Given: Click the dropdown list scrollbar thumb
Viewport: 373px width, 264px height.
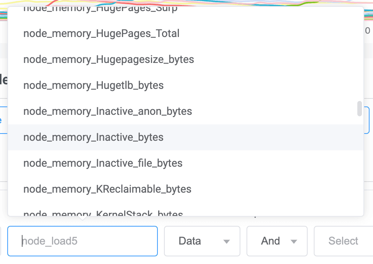Looking at the screenshot, I should (360, 109).
